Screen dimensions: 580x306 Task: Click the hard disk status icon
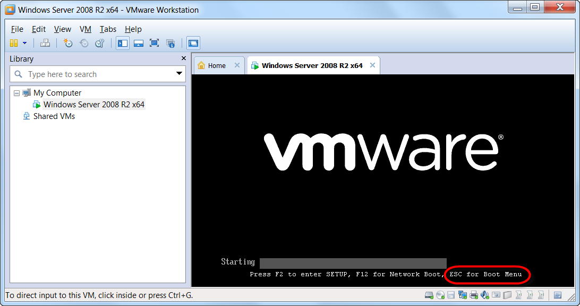point(429,295)
